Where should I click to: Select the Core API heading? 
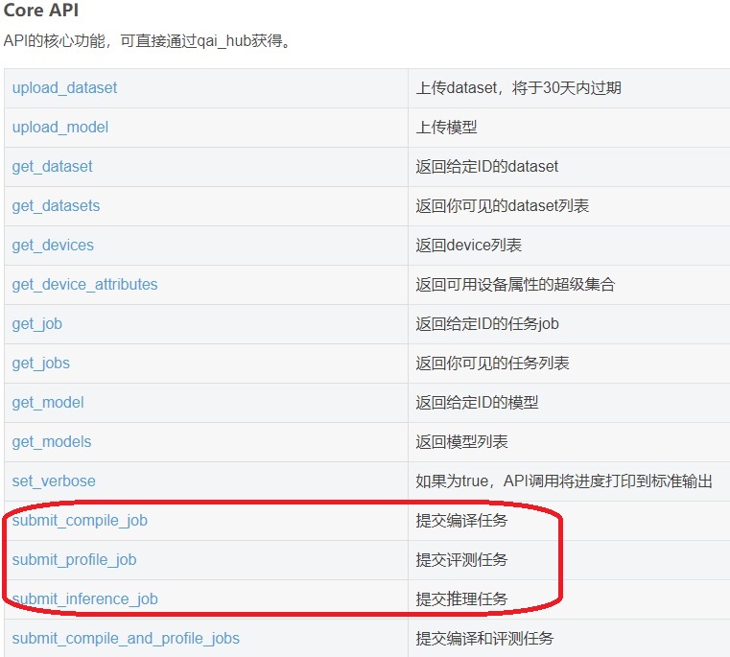coord(41,10)
